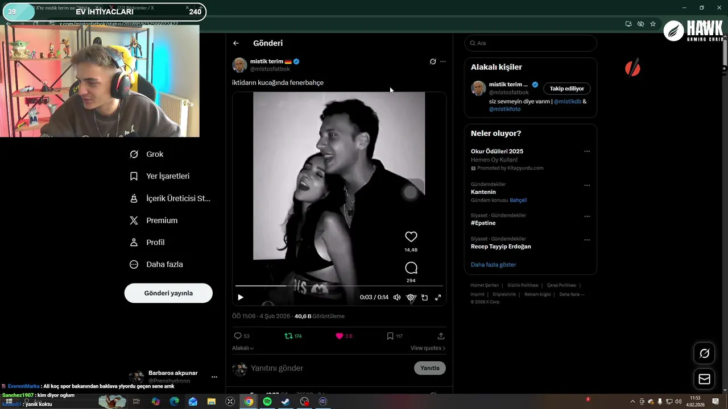Toggle the repost button showing 174
The image size is (728, 409).
pos(293,336)
